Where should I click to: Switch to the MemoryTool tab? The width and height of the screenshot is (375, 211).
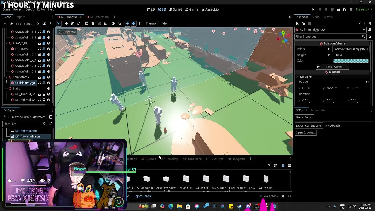tap(319, 110)
